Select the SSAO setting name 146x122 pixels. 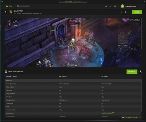[8, 107]
